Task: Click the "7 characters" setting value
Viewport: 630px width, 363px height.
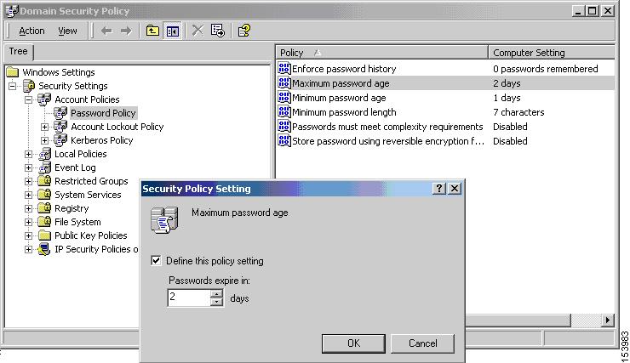Action: coord(518,112)
